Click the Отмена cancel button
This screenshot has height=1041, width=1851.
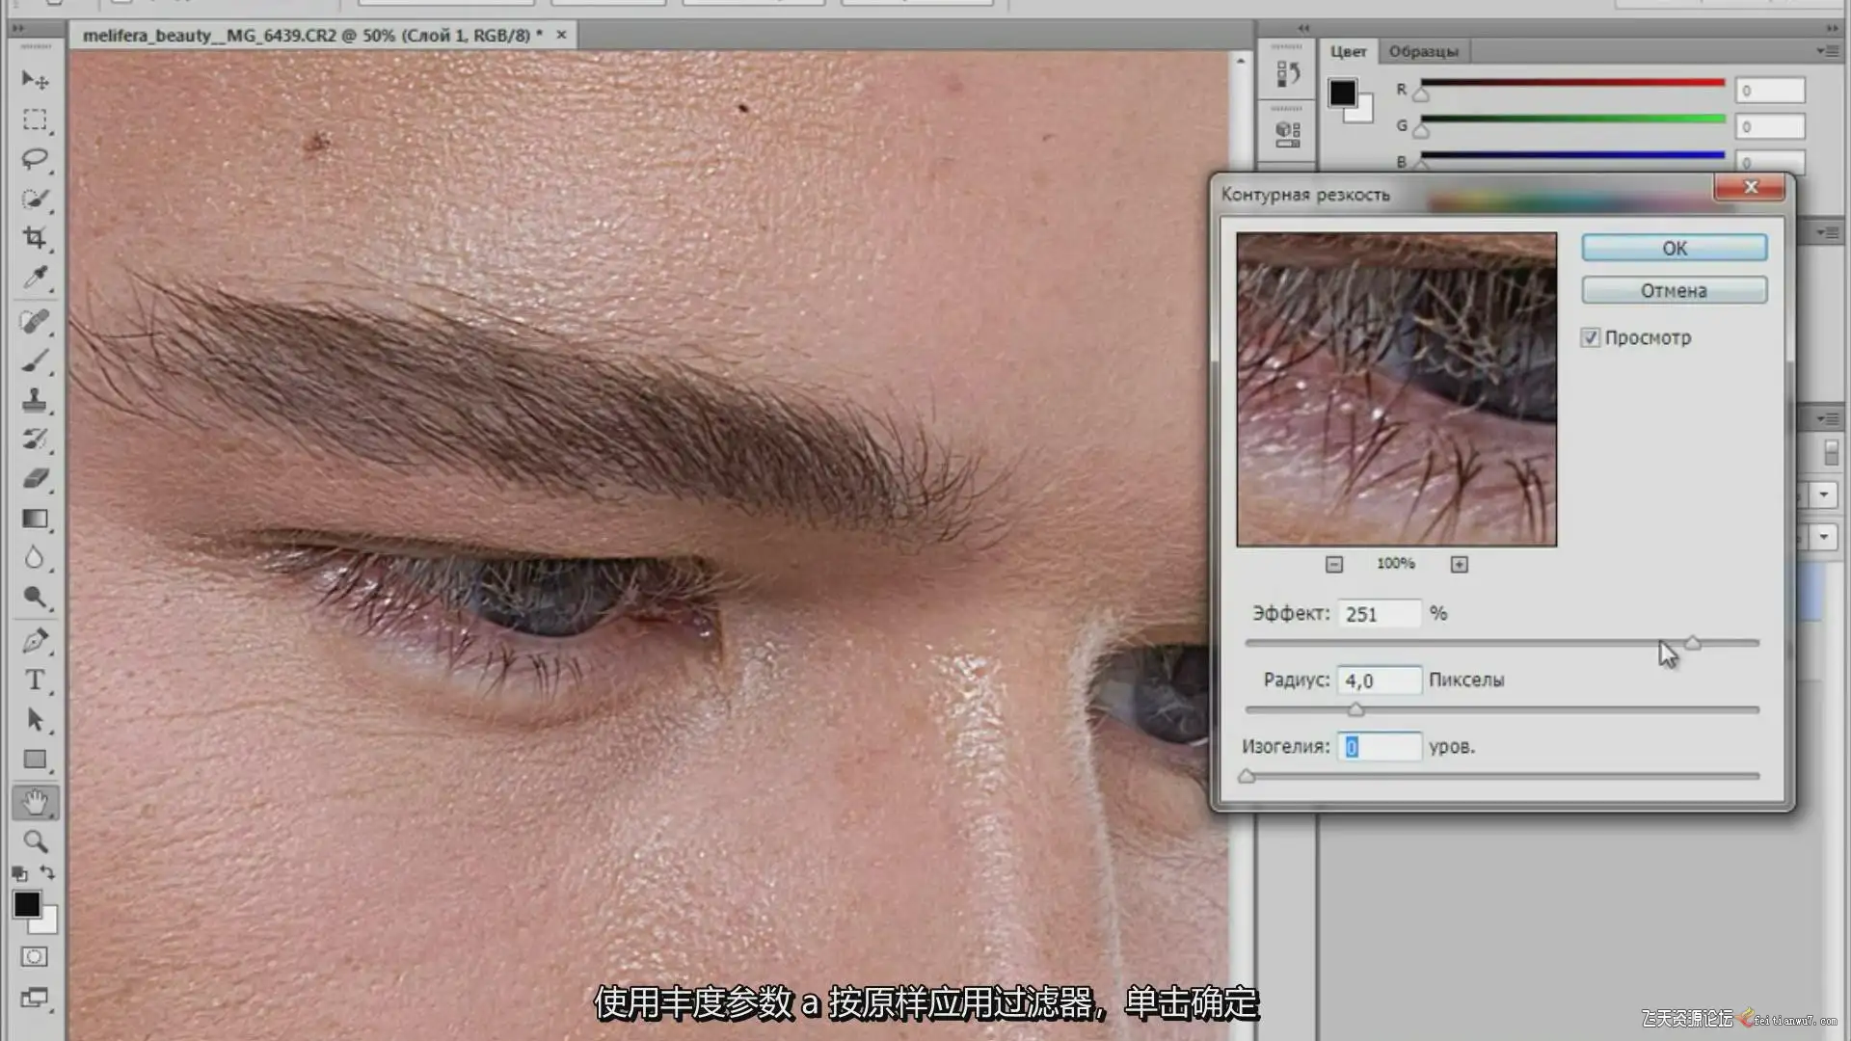1674,290
